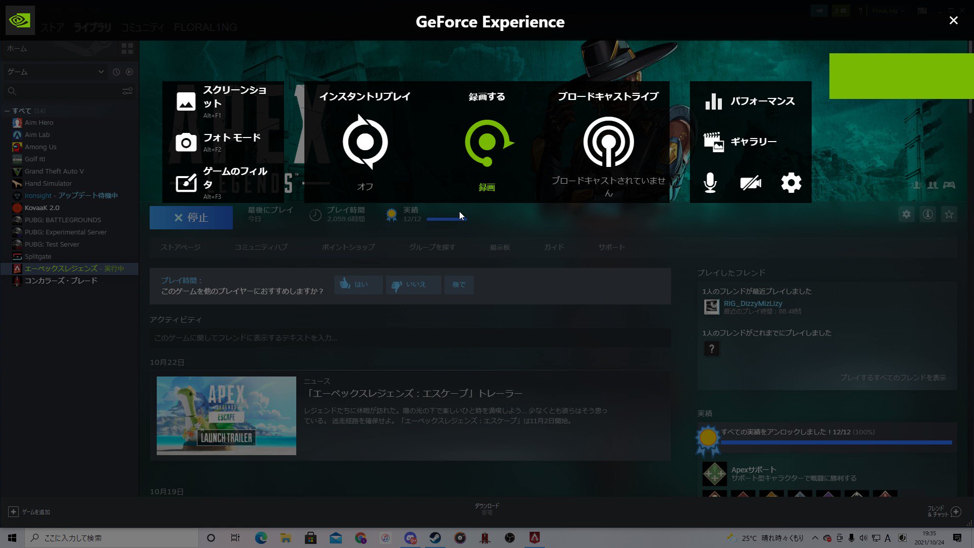This screenshot has width=974, height=548.
Task: Click プレイするすべてのフレンドを表示 link
Action: click(893, 378)
